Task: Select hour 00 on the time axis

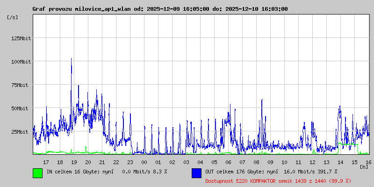Action: point(144,162)
